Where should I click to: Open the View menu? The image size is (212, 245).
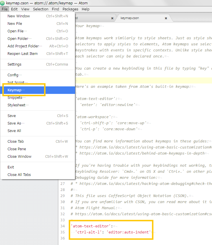[25, 9]
